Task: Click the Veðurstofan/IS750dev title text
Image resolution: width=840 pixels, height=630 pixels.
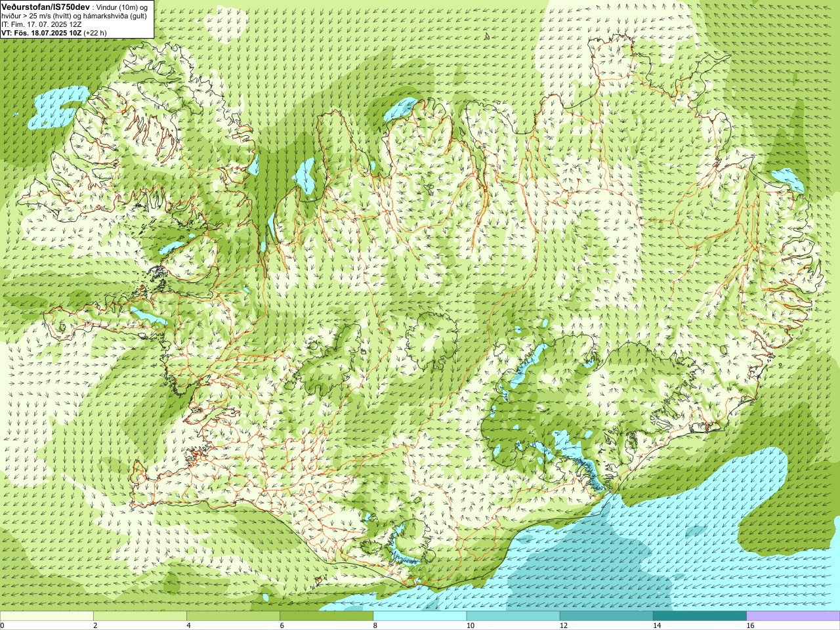Action: pos(46,7)
